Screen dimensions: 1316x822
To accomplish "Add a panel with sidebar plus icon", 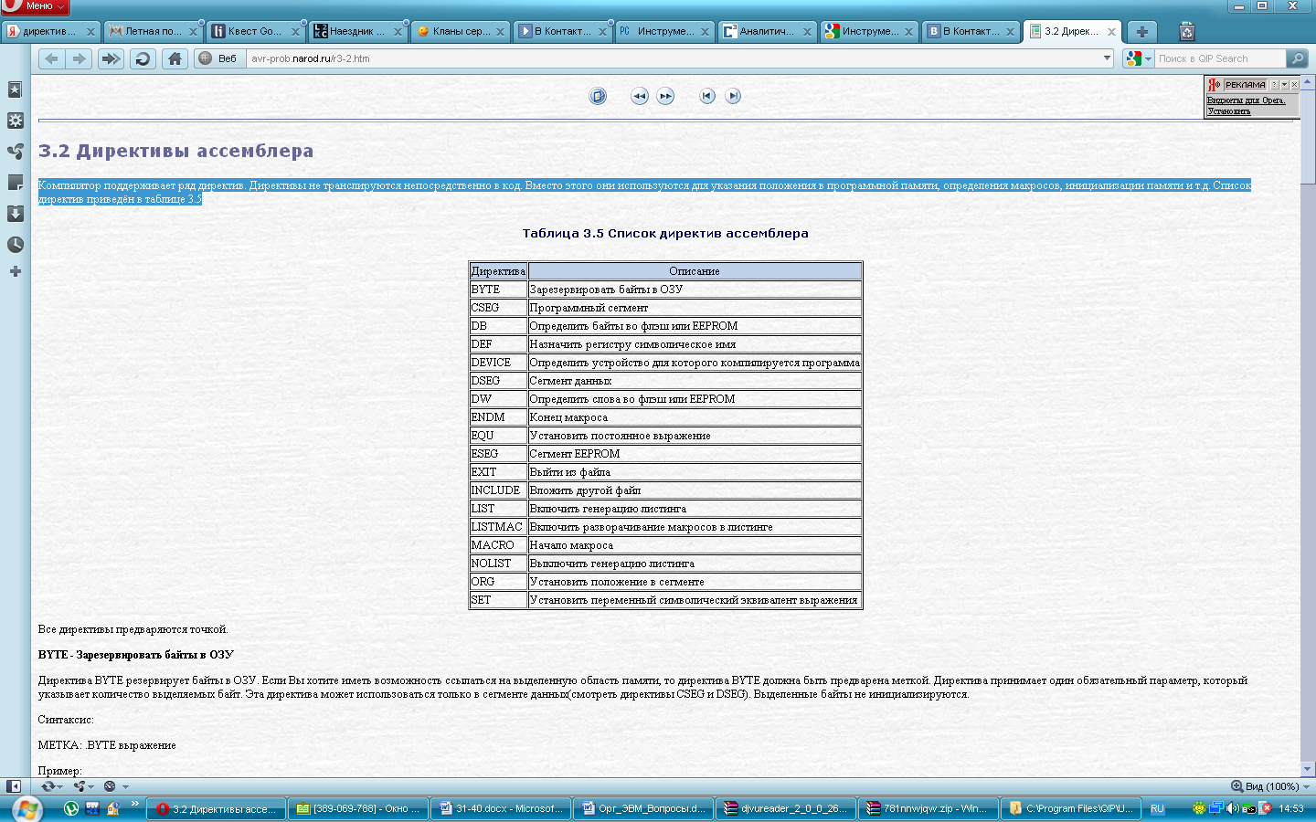I will click(15, 271).
